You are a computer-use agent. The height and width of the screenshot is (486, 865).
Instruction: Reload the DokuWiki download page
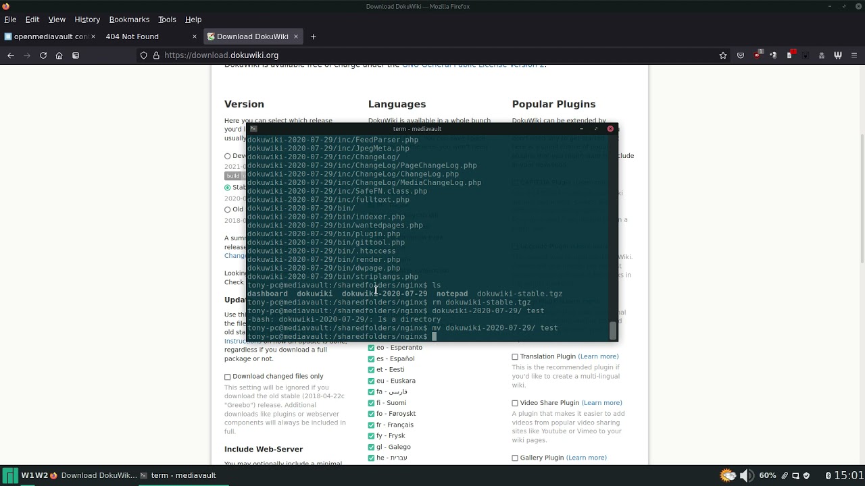[x=43, y=55]
